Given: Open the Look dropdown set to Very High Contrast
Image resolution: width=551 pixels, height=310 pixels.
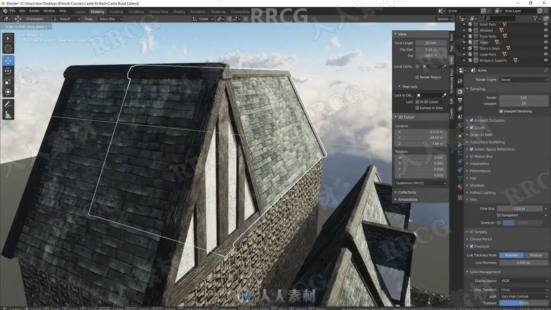Looking at the screenshot, I should (x=524, y=297).
